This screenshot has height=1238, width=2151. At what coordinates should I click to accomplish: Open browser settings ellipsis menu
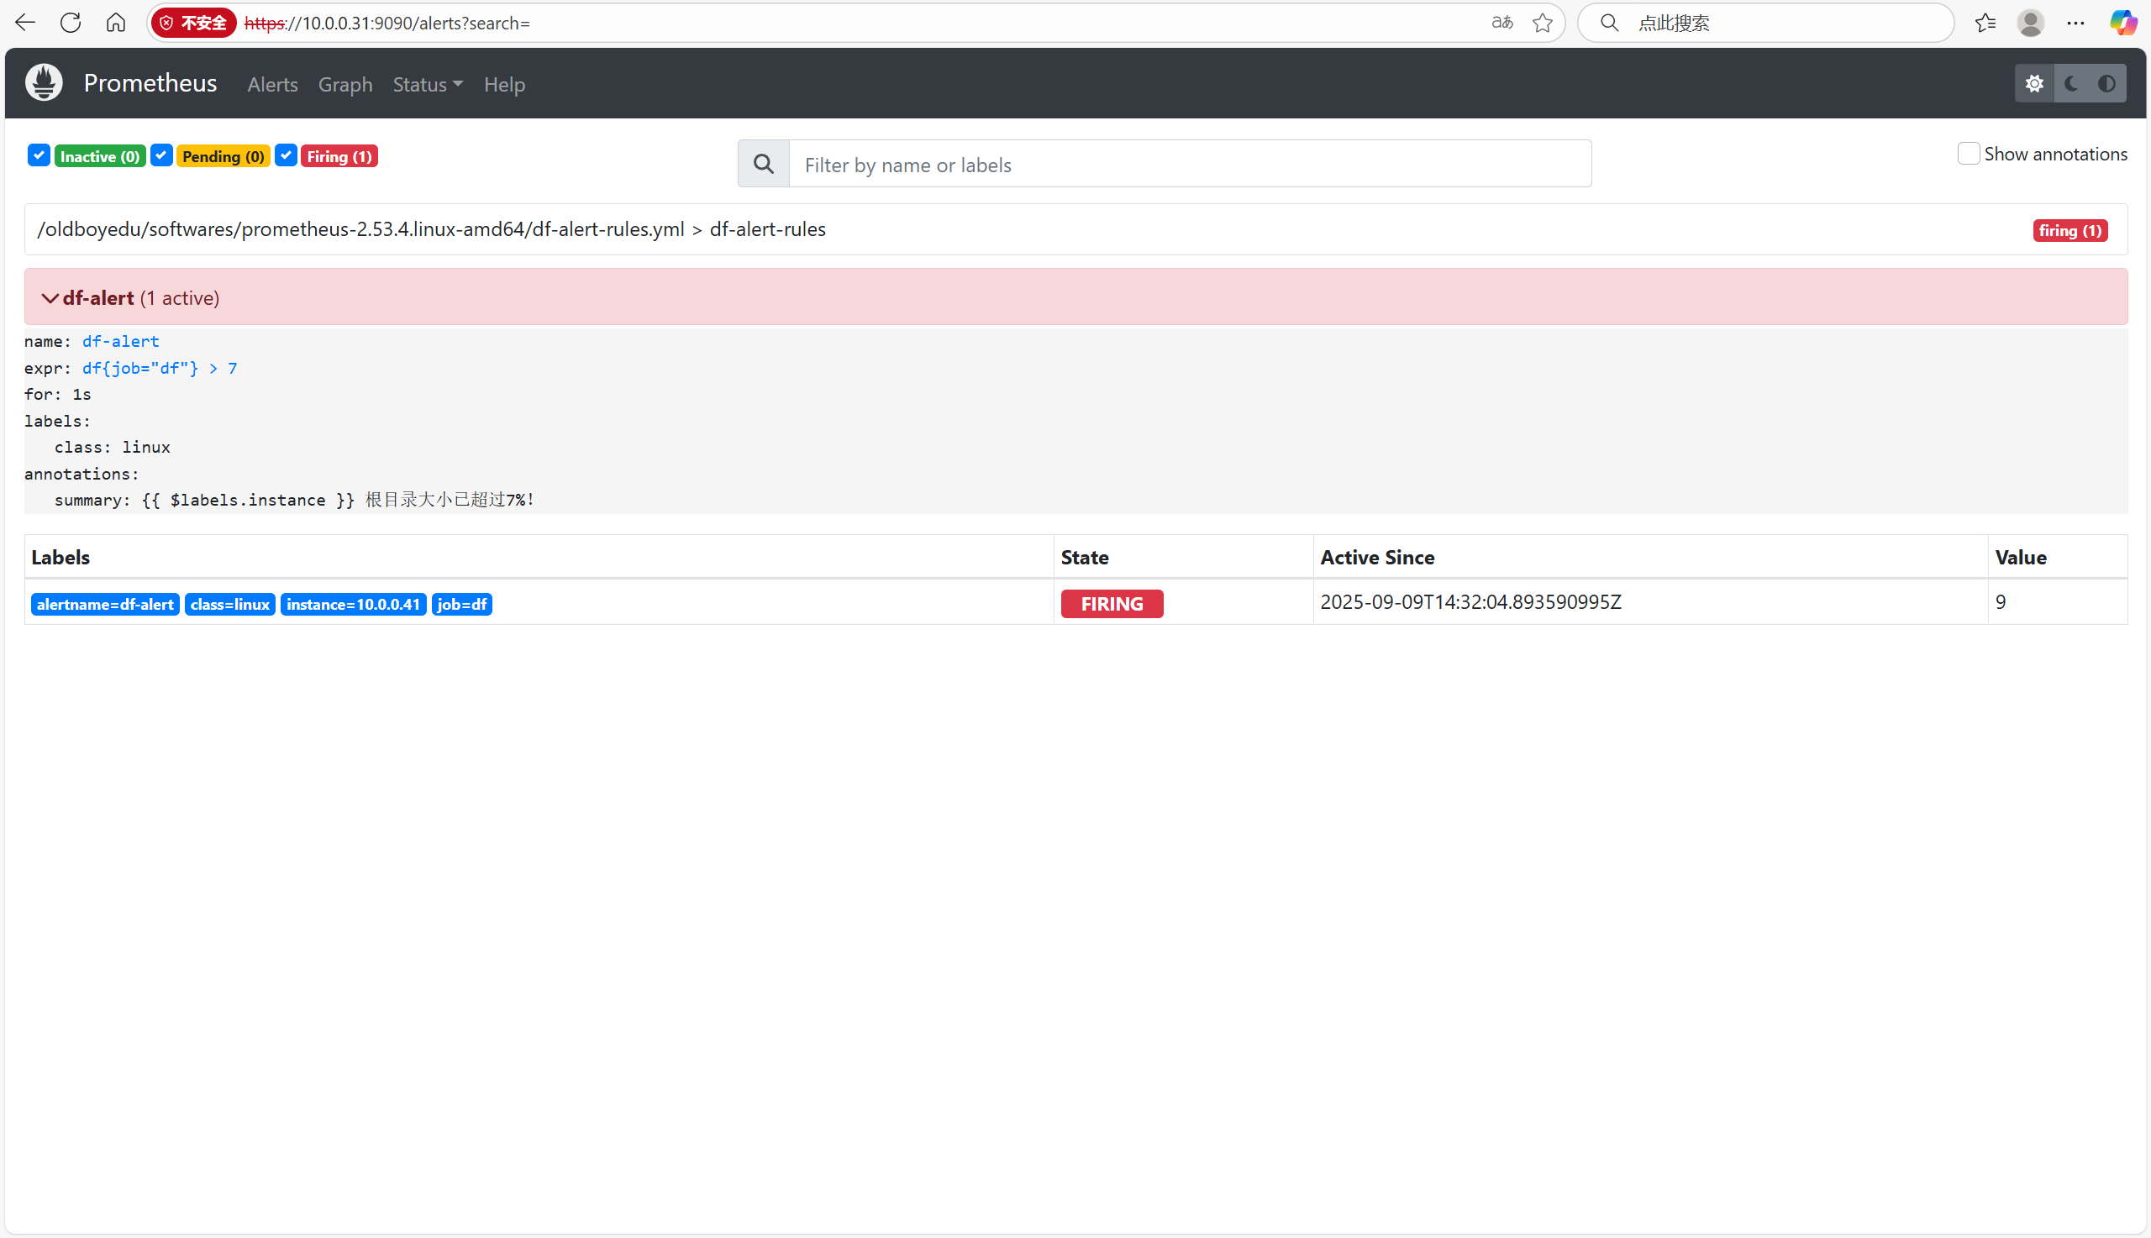point(2075,23)
